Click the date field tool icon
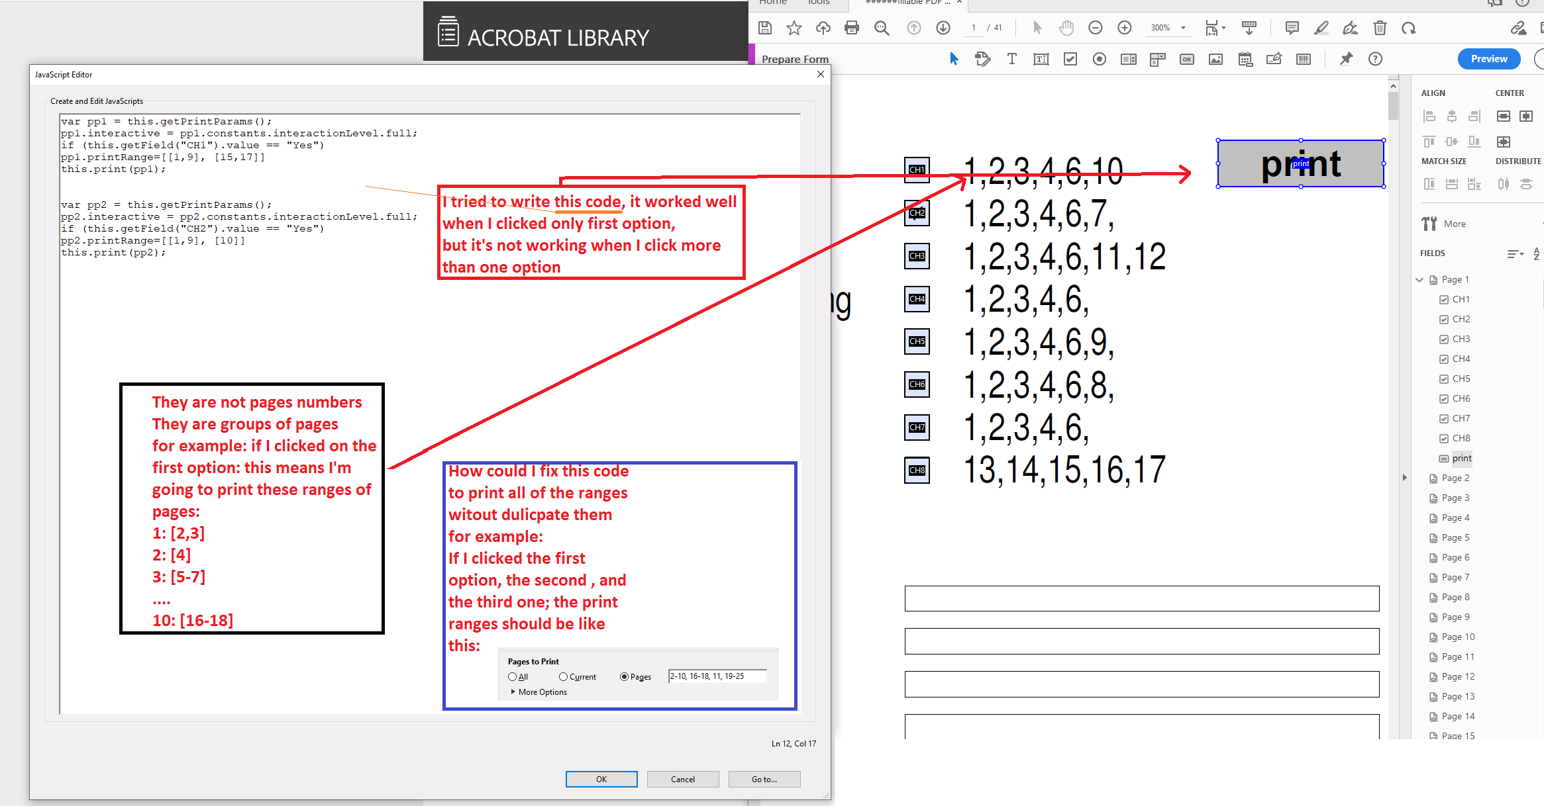The image size is (1544, 808). pyautogui.click(x=1245, y=60)
